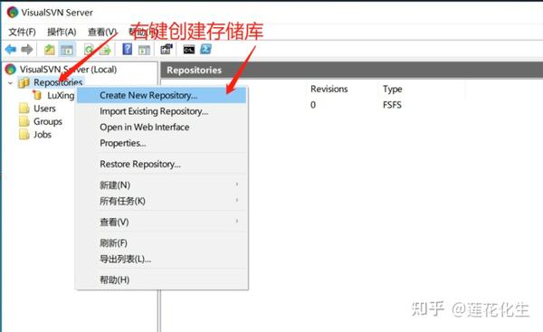Screen dimensions: 543x332
Task: Click 刷新(F) in context menu
Action: [161, 242]
